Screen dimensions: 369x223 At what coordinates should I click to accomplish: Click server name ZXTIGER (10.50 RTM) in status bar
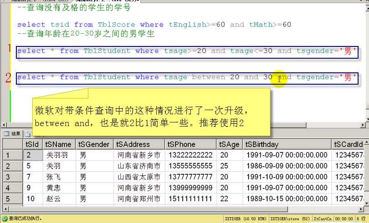point(245,219)
